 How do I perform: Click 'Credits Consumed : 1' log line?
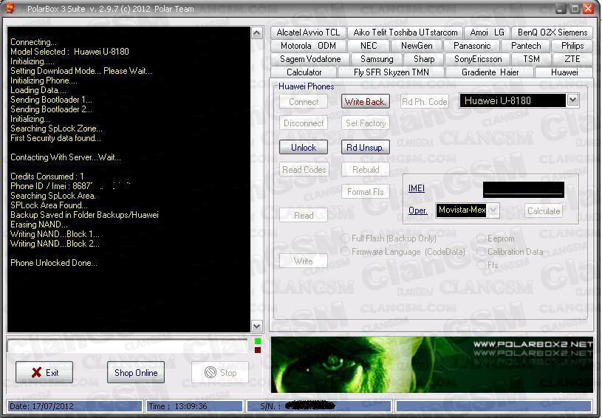tap(47, 177)
